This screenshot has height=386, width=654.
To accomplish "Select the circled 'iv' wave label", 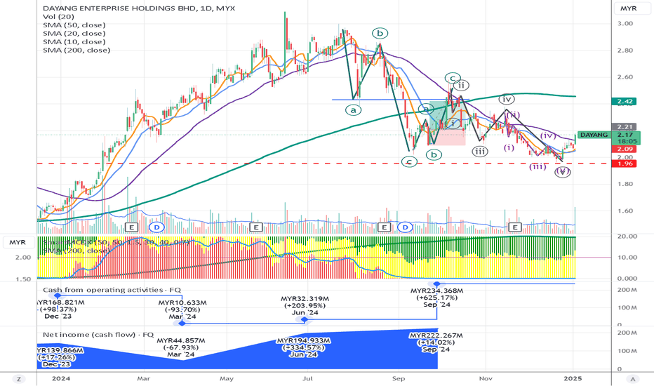I will click(x=507, y=100).
